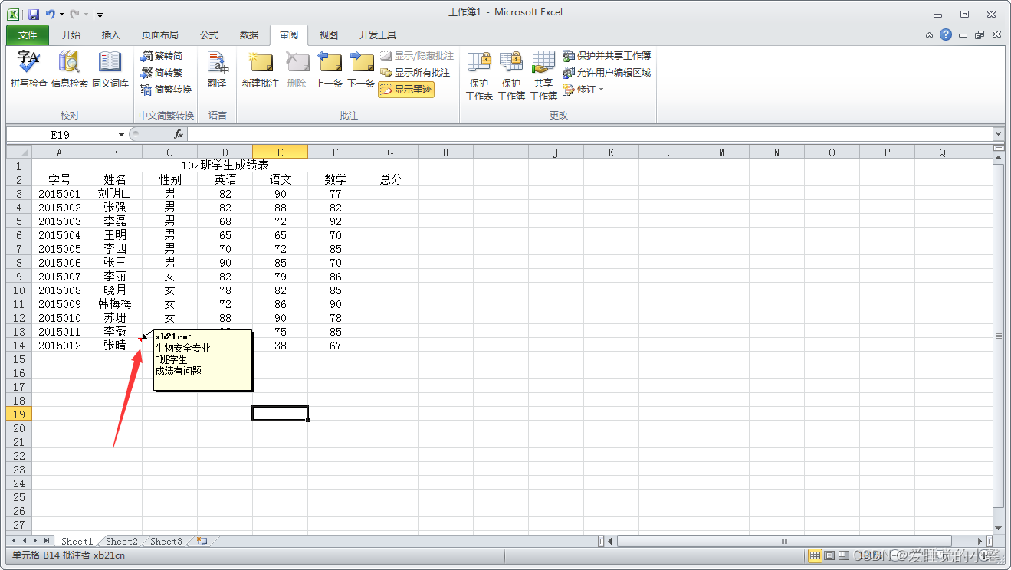
Task: Convert text with 简转繁
Action: pyautogui.click(x=162, y=73)
